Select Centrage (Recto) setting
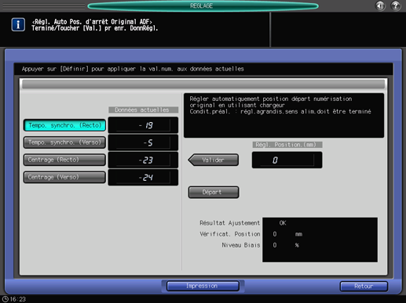 click(64, 160)
